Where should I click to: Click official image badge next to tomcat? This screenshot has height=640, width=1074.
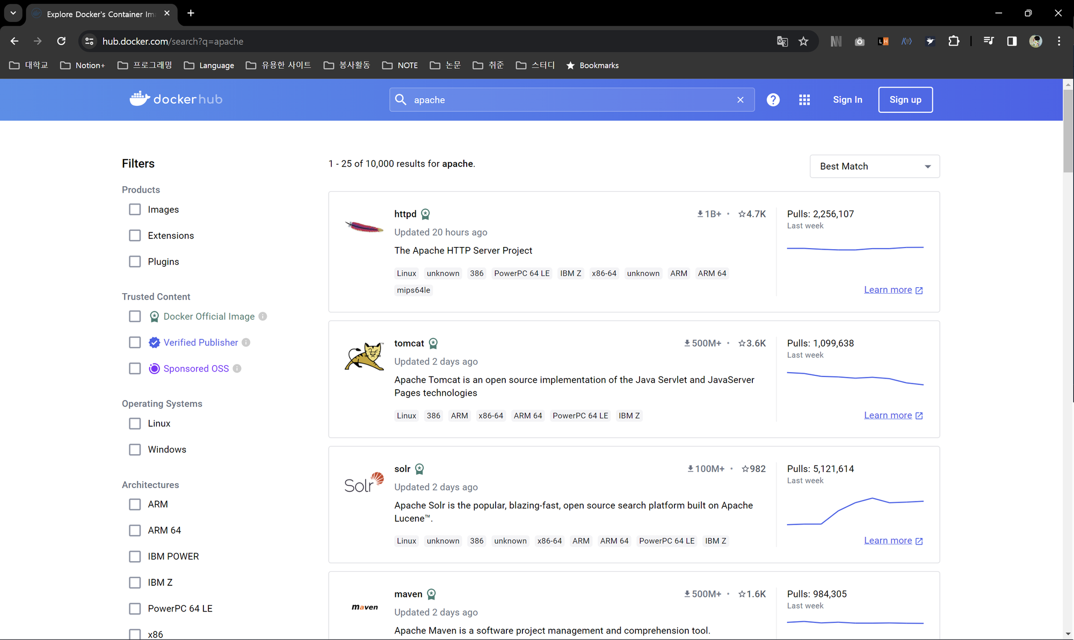(433, 344)
